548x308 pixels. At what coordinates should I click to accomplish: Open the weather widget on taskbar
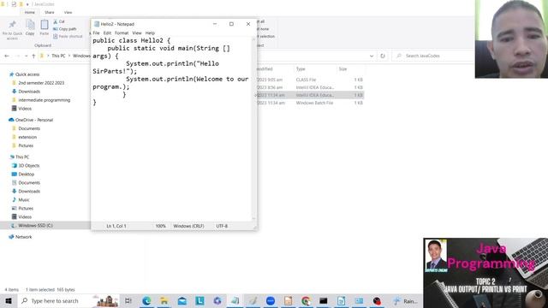405,300
